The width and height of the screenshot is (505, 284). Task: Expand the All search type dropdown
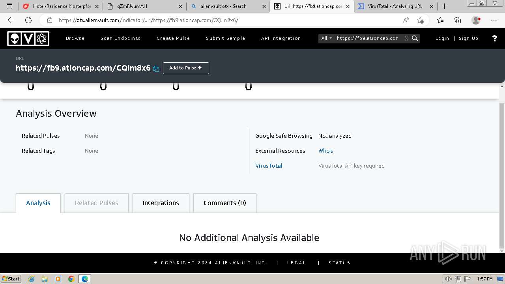pos(327,38)
